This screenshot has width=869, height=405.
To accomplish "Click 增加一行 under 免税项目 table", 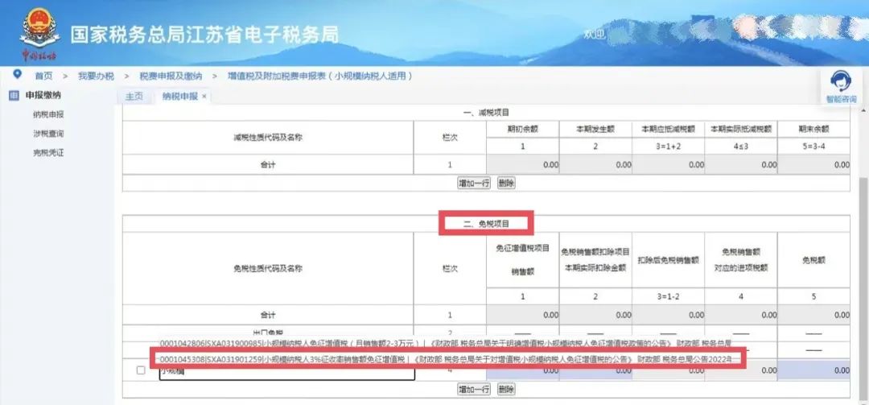I will pos(474,390).
